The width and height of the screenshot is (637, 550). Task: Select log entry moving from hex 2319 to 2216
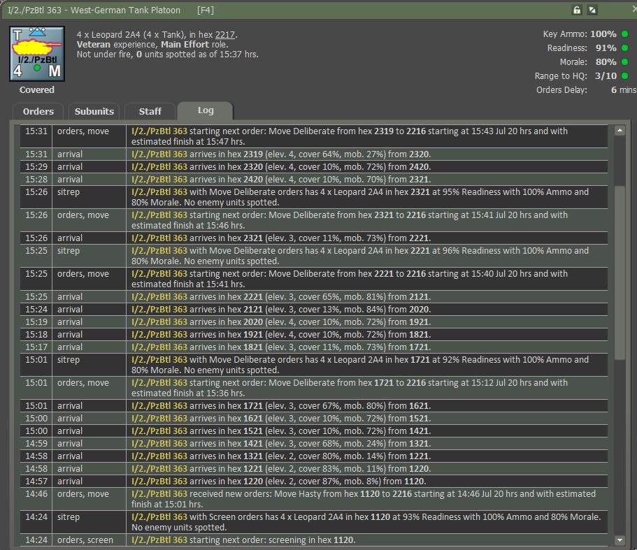pyautogui.click(x=314, y=136)
